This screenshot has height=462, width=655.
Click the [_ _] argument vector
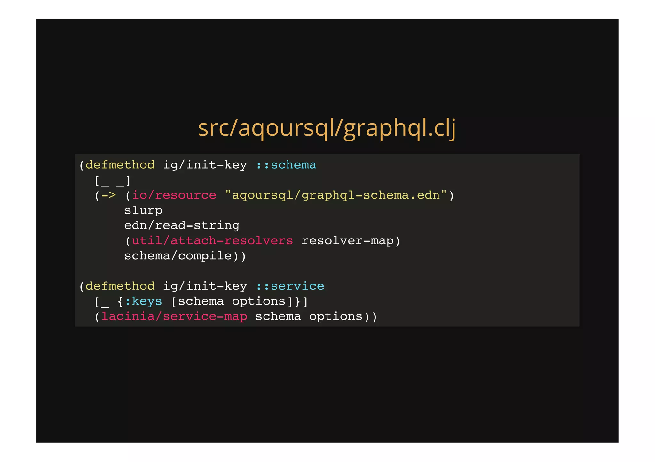pyautogui.click(x=113, y=181)
